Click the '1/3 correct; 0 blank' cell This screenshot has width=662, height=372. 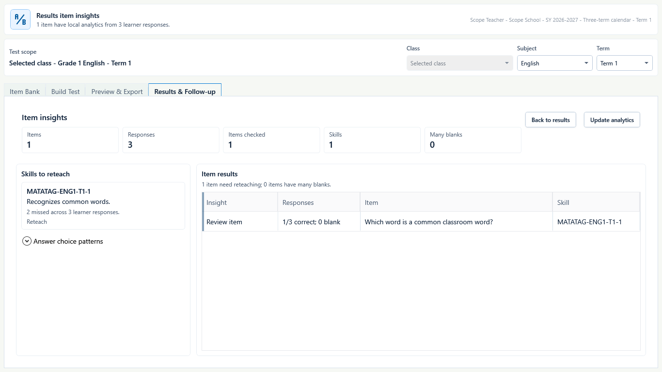[x=319, y=222]
